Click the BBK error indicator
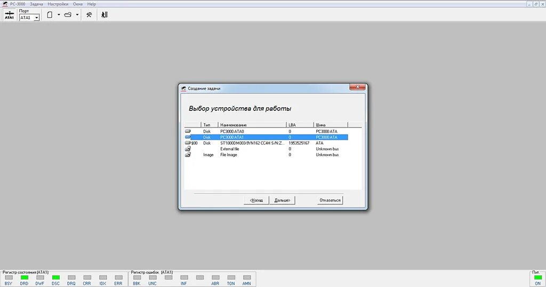Screen dimensions: 546x287 point(137,277)
